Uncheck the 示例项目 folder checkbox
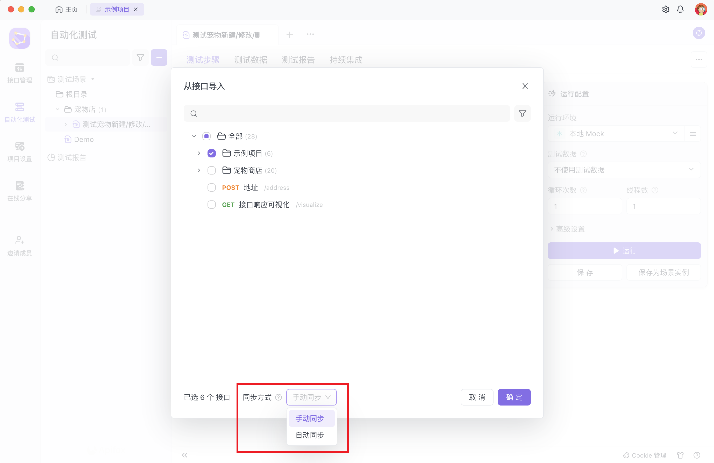Image resolution: width=714 pixels, height=463 pixels. [x=211, y=153]
